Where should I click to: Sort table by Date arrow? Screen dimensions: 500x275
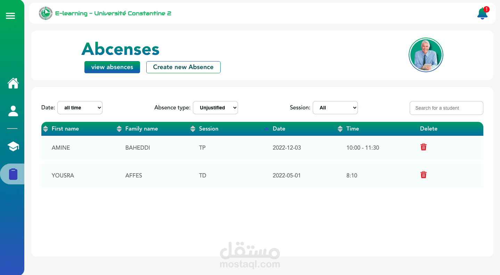point(267,129)
